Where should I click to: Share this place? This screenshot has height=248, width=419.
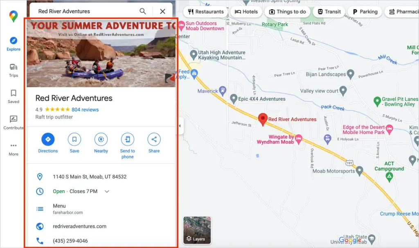[x=154, y=143]
